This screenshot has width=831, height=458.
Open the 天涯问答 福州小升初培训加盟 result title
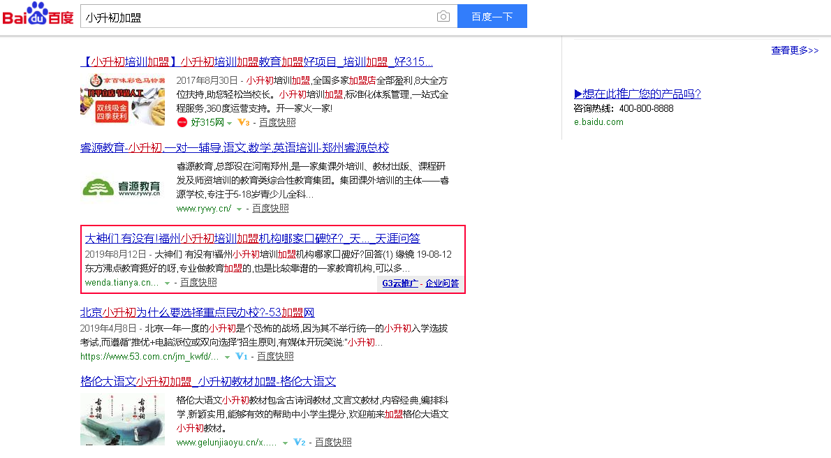pyautogui.click(x=252, y=239)
